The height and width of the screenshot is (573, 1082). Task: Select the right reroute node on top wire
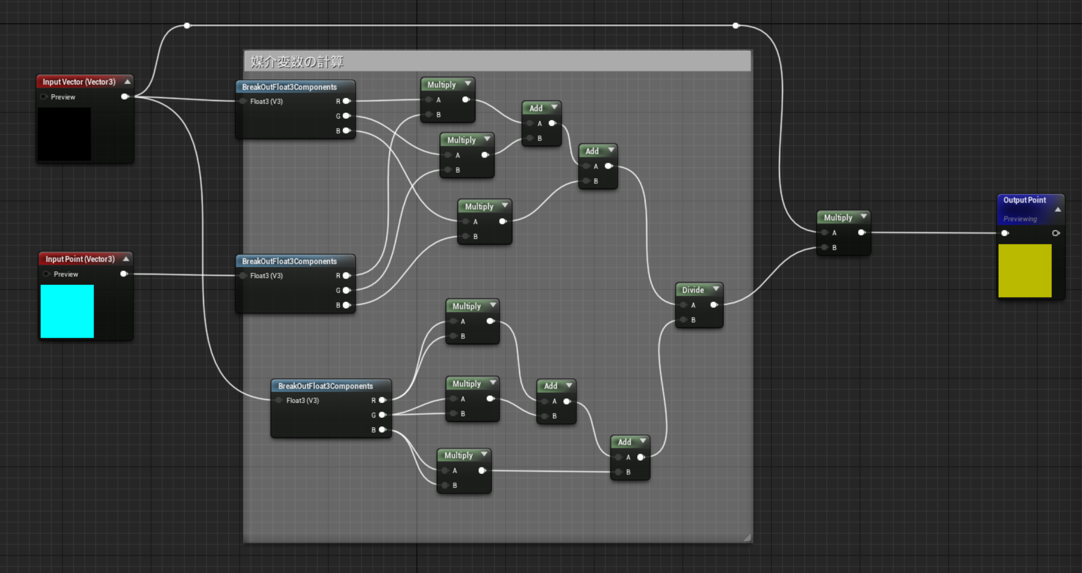tap(735, 26)
